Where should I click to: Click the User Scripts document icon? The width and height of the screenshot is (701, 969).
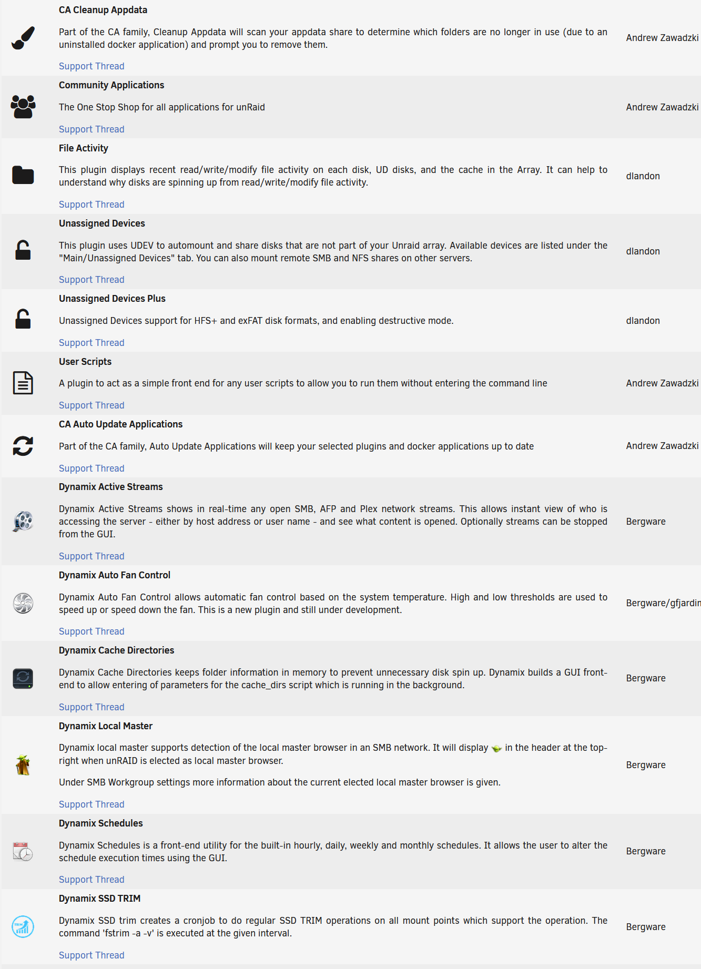pos(23,383)
